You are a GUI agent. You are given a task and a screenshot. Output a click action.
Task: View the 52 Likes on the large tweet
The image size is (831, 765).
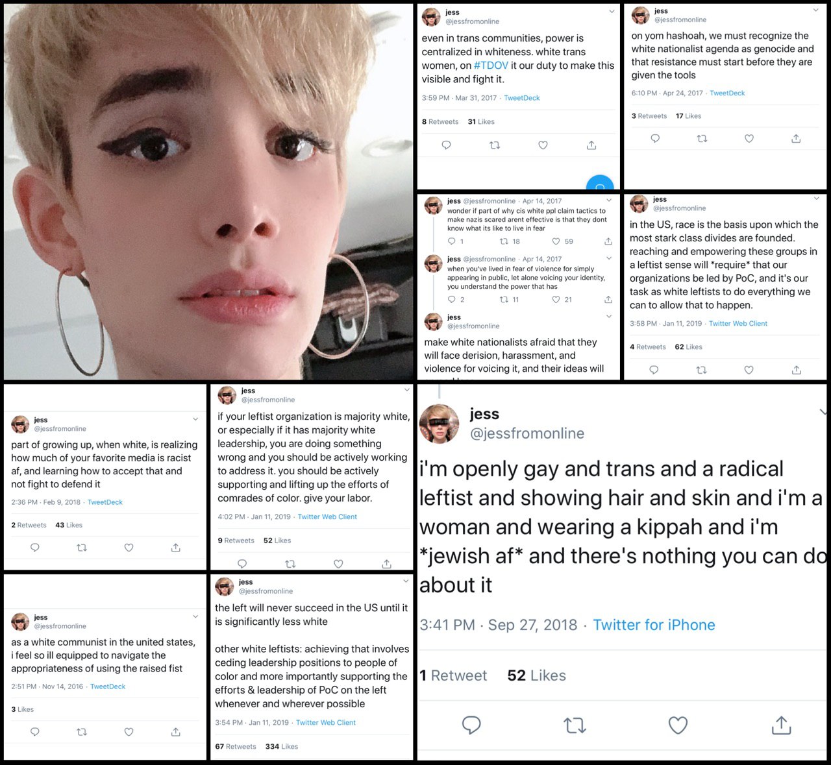[537, 675]
